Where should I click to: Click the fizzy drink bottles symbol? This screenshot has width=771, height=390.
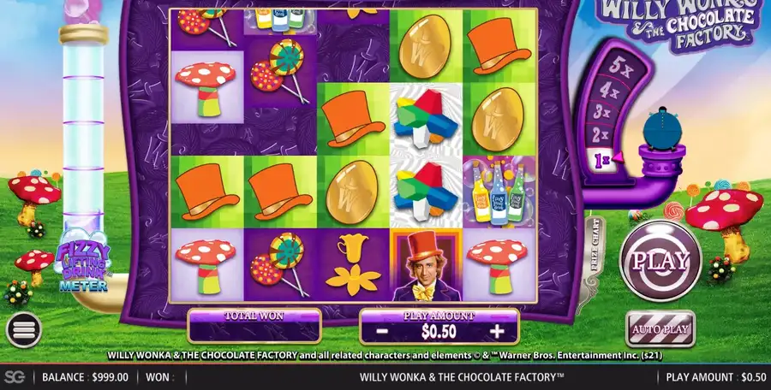[499, 192]
